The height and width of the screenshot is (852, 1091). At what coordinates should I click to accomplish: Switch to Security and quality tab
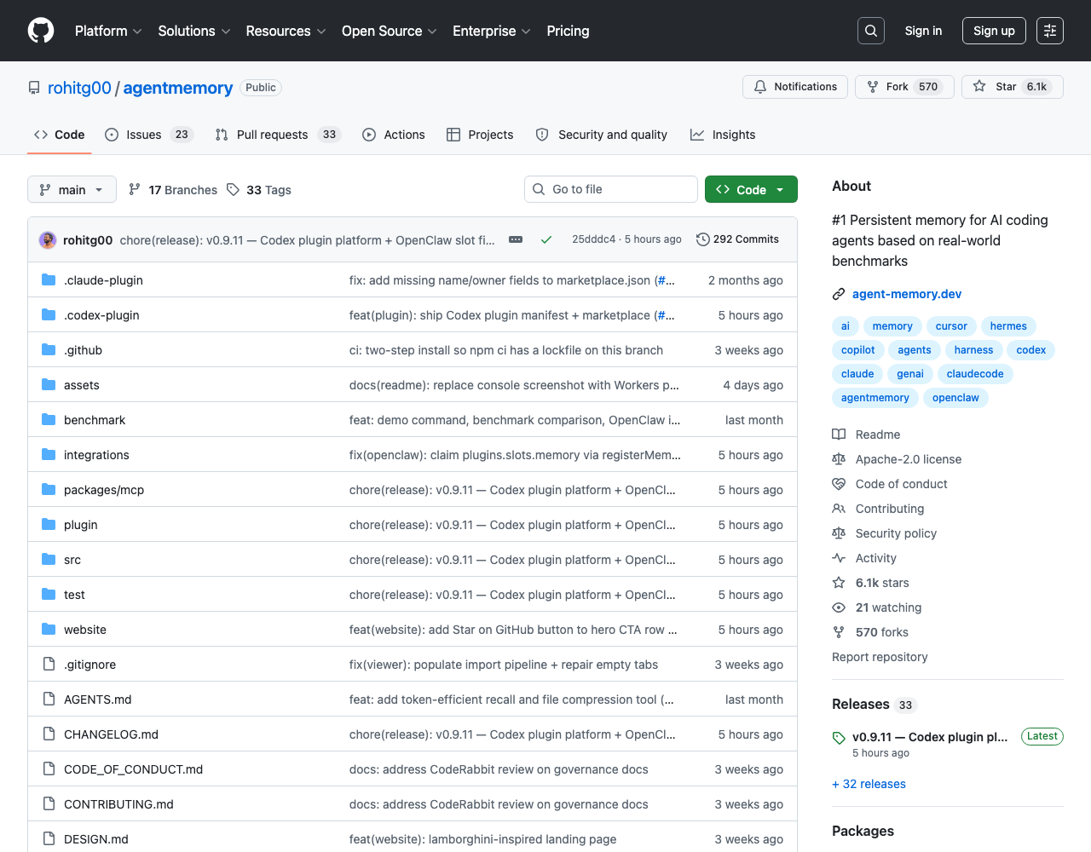click(x=602, y=135)
